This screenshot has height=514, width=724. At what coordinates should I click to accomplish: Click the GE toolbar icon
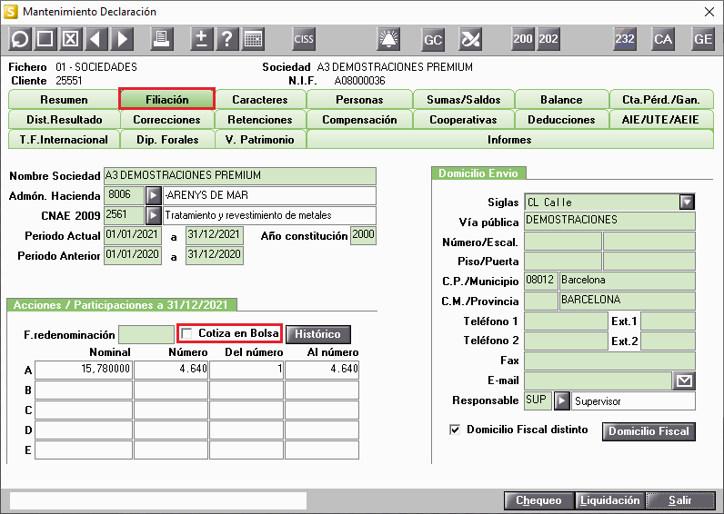pyautogui.click(x=703, y=39)
